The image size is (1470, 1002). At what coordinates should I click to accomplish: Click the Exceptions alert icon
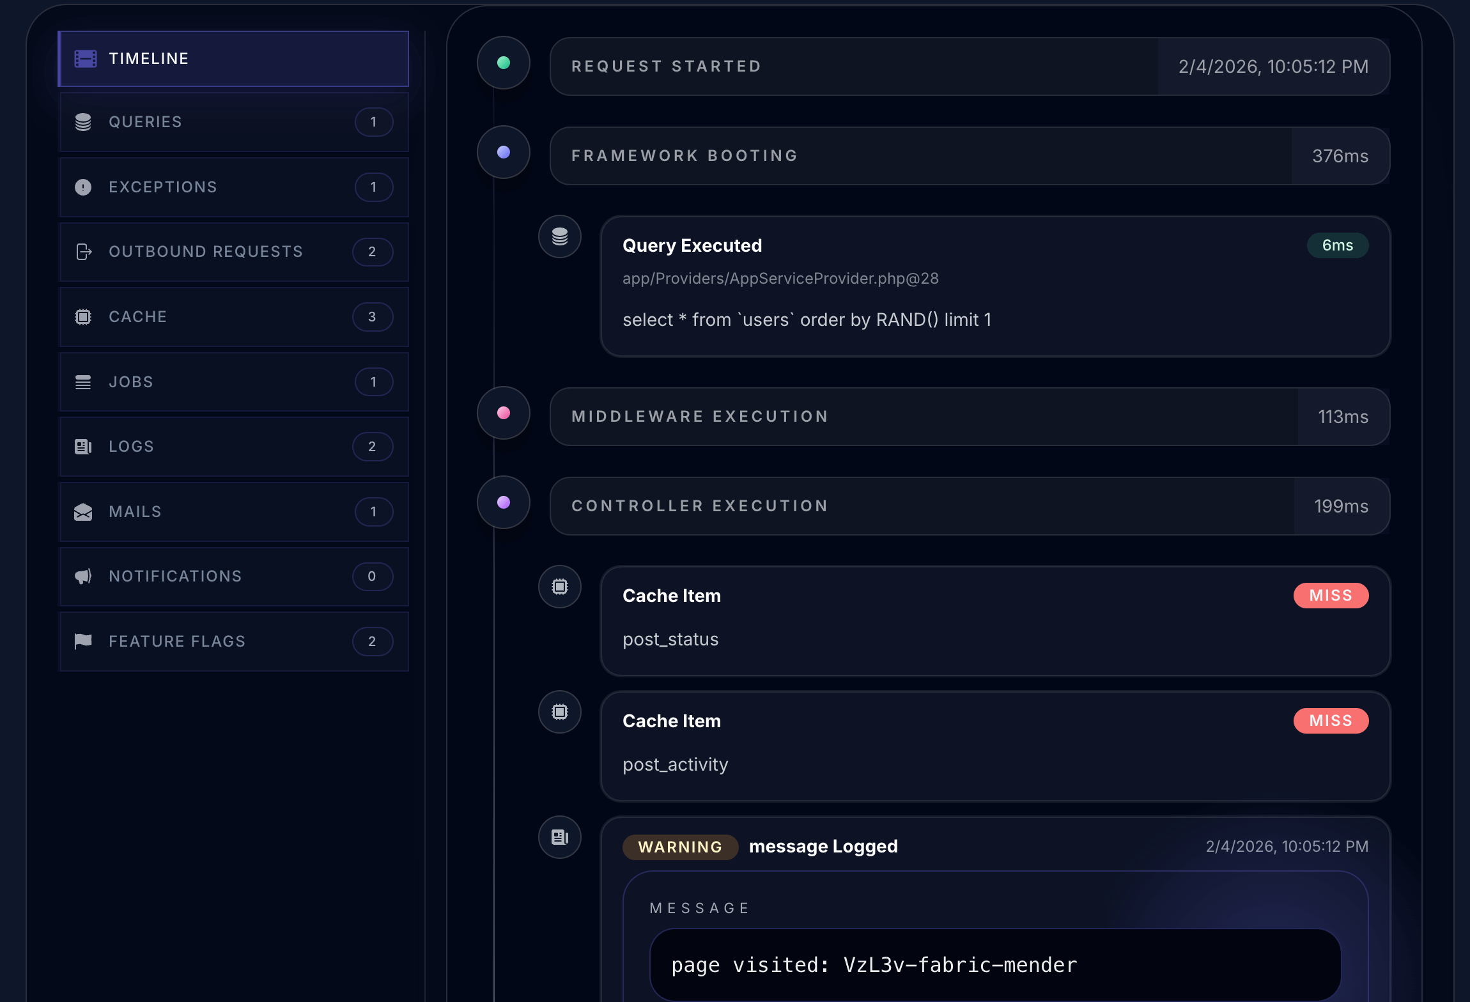coord(84,187)
